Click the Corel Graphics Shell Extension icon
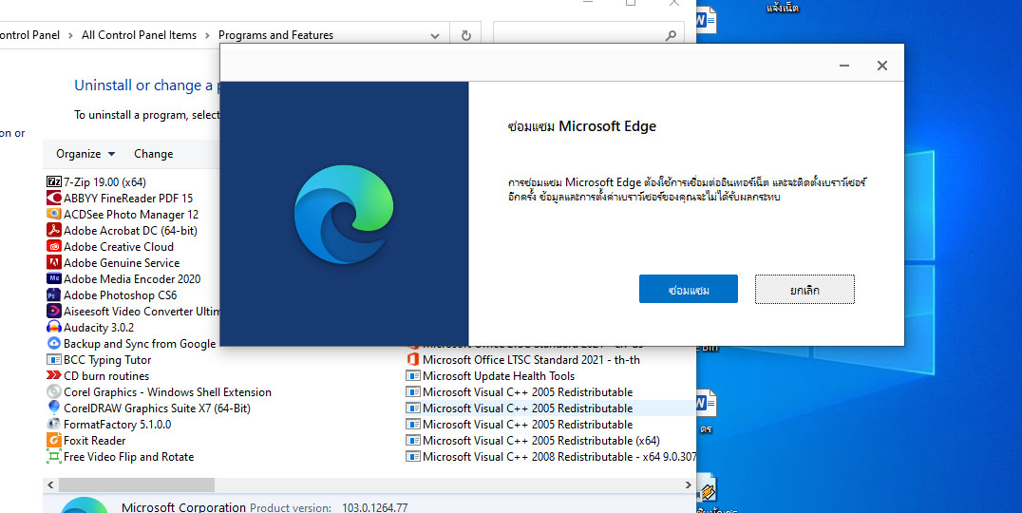The height and width of the screenshot is (513, 1022). (54, 391)
